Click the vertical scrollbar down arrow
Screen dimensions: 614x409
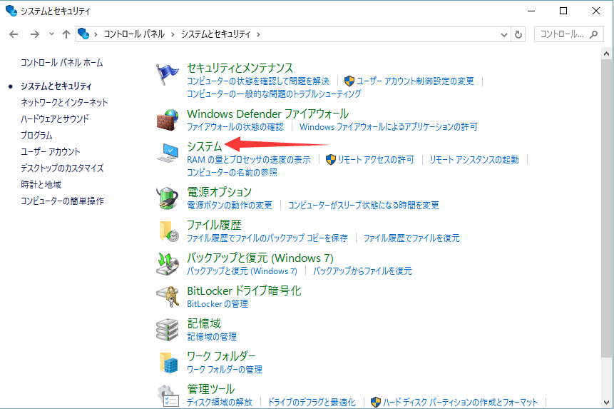[607, 403]
